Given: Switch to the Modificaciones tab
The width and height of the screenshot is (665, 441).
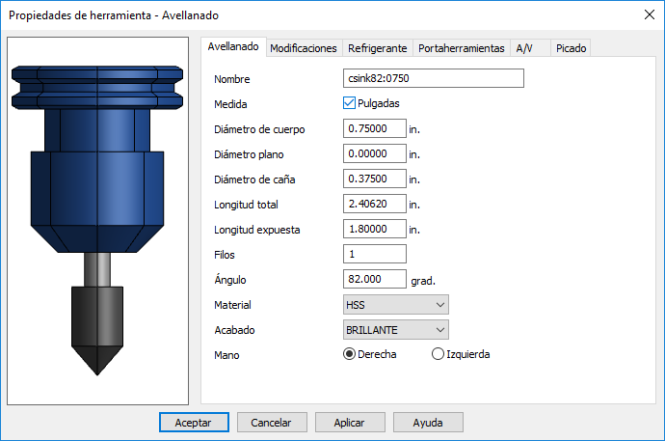Looking at the screenshot, I should (304, 48).
